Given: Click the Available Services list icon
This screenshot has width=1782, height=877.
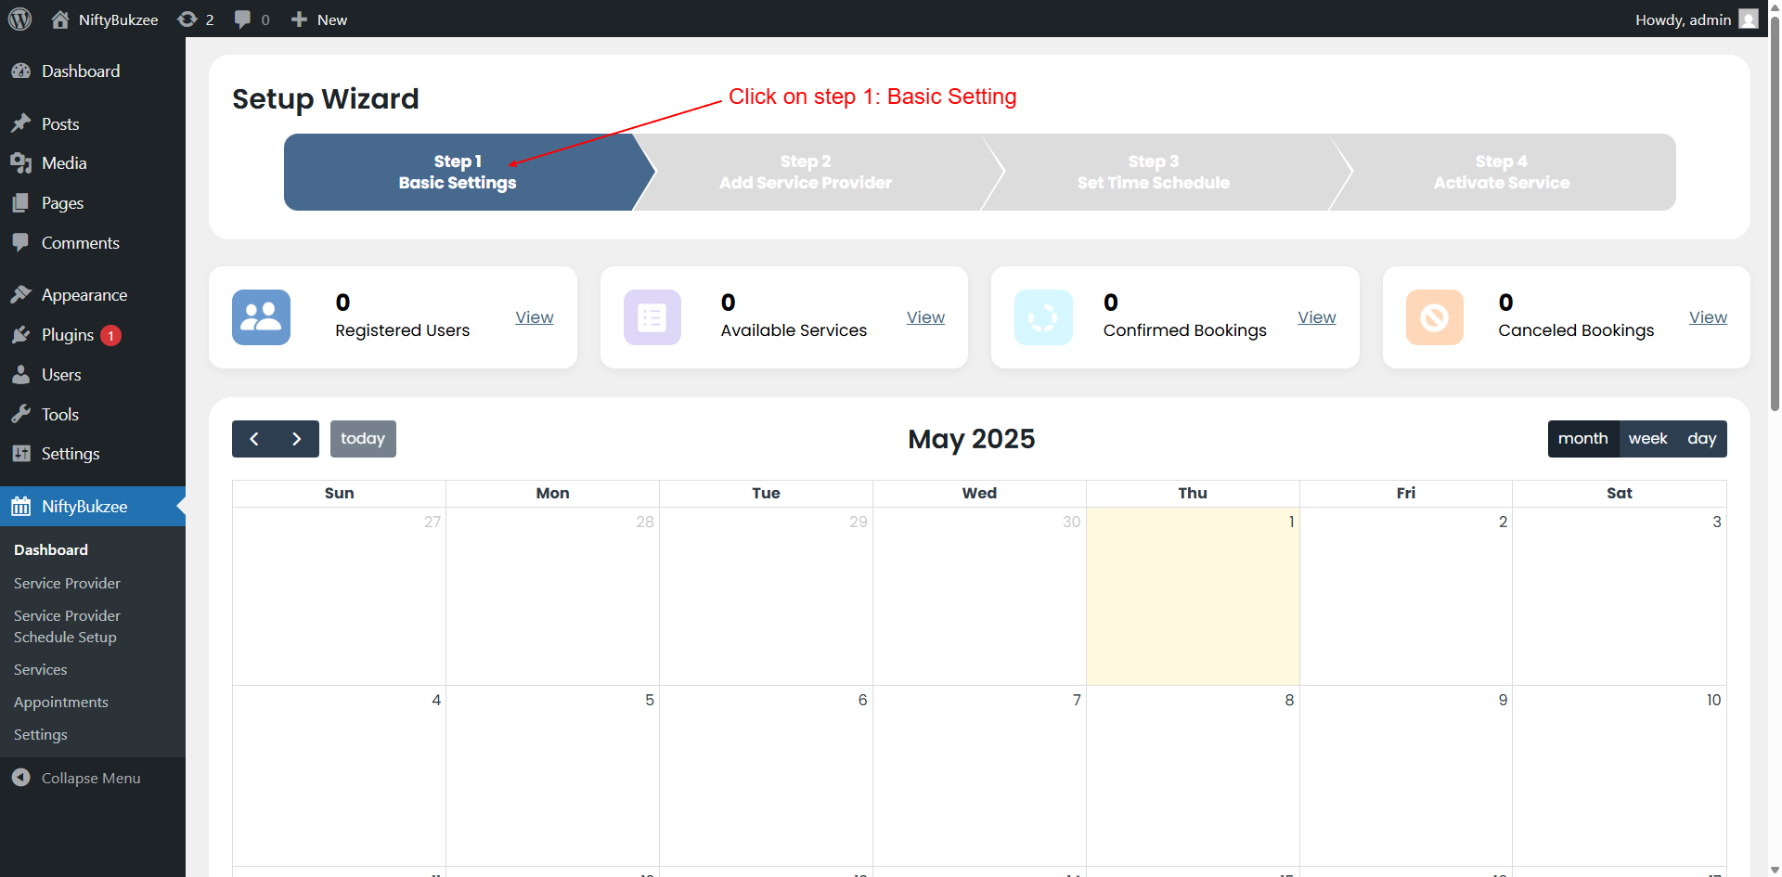Looking at the screenshot, I should coord(652,317).
